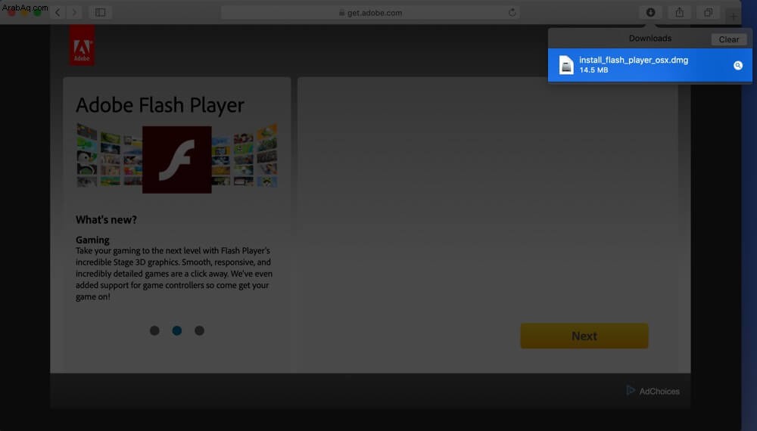
Task: Click the What's new? heading
Action: tap(106, 220)
